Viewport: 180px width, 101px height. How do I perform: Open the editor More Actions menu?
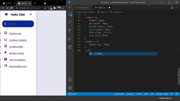click(x=176, y=8)
